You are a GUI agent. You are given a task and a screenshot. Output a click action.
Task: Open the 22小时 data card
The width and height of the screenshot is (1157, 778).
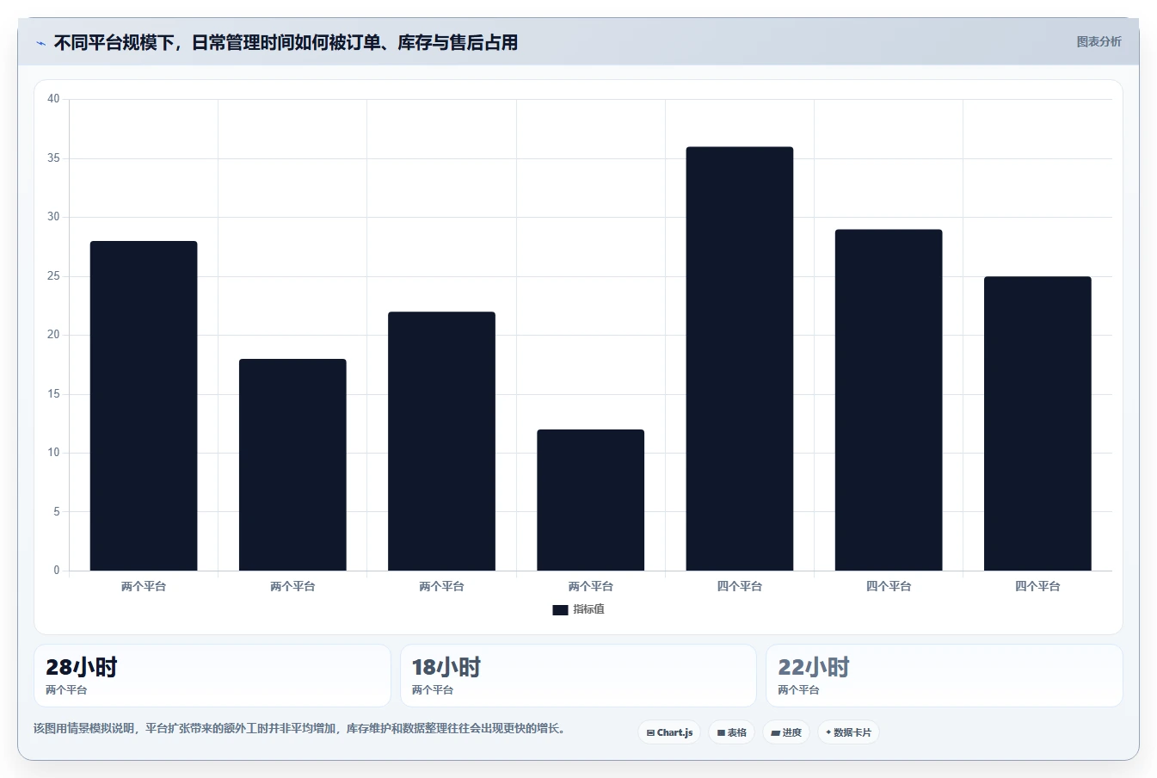(x=945, y=676)
